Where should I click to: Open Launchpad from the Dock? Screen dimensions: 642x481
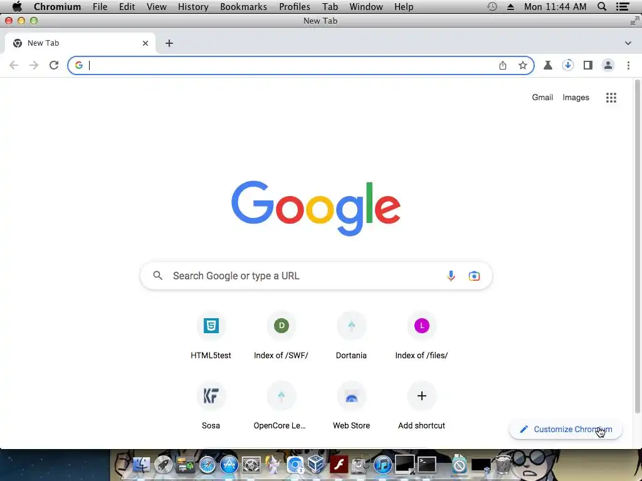point(164,465)
